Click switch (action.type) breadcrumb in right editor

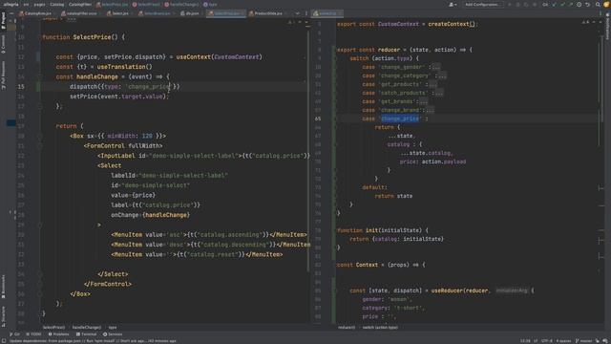[380, 327]
